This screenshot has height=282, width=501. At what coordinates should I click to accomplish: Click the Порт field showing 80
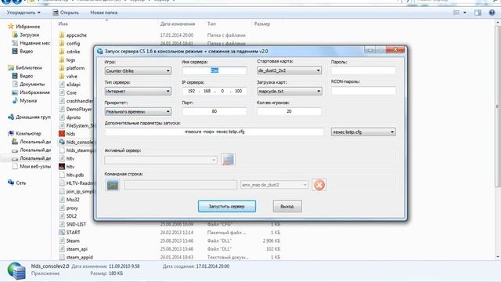[x=214, y=111]
